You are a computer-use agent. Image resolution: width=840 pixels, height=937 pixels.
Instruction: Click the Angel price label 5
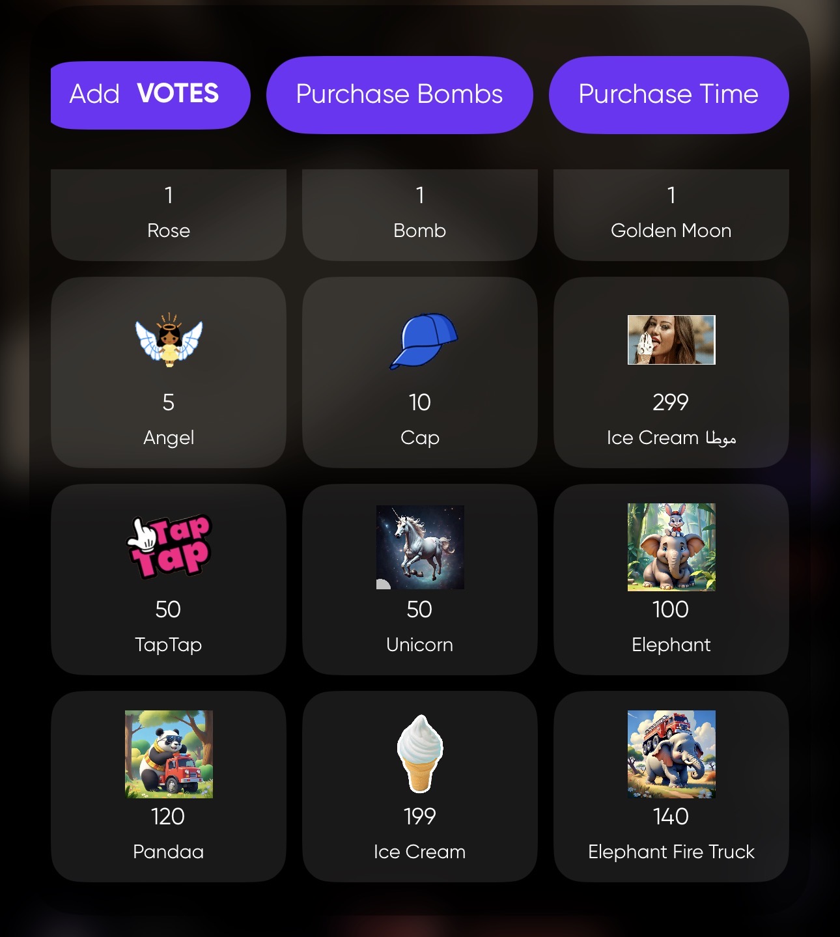169,402
